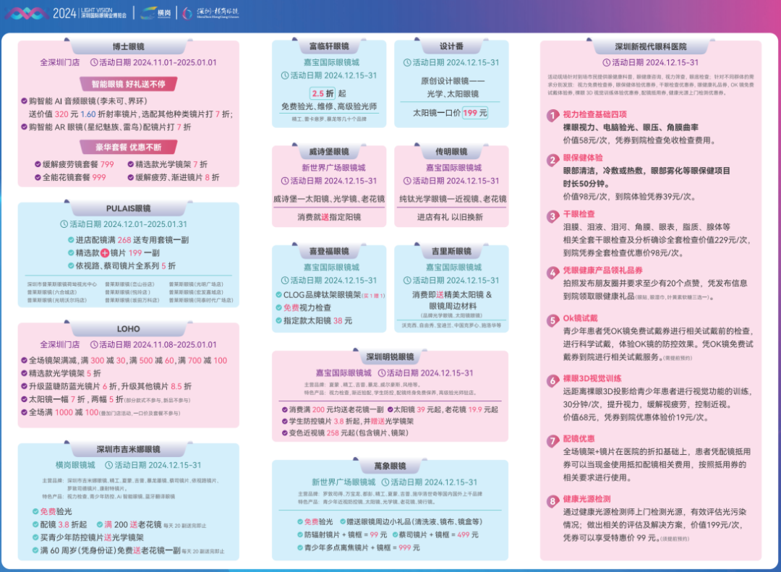This screenshot has height=572, width=781.
Task: Click checkmark beside 全场满 1000 减 100
Action: [x=23, y=411]
